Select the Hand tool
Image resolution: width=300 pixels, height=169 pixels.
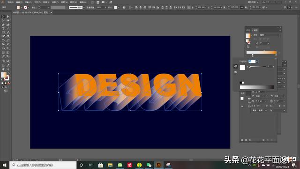3,69
